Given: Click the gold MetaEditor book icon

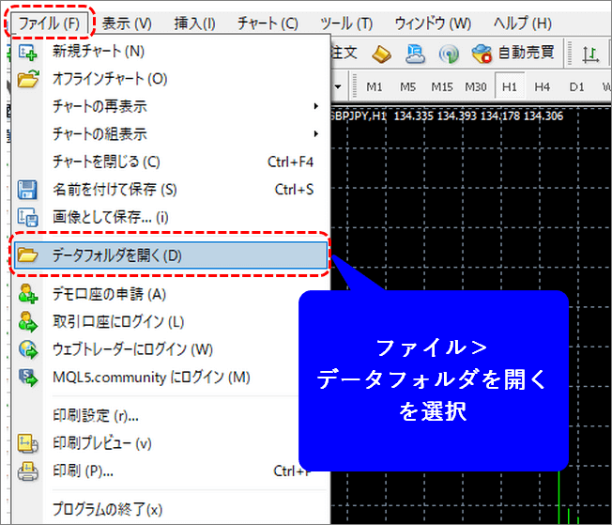Looking at the screenshot, I should [x=381, y=54].
